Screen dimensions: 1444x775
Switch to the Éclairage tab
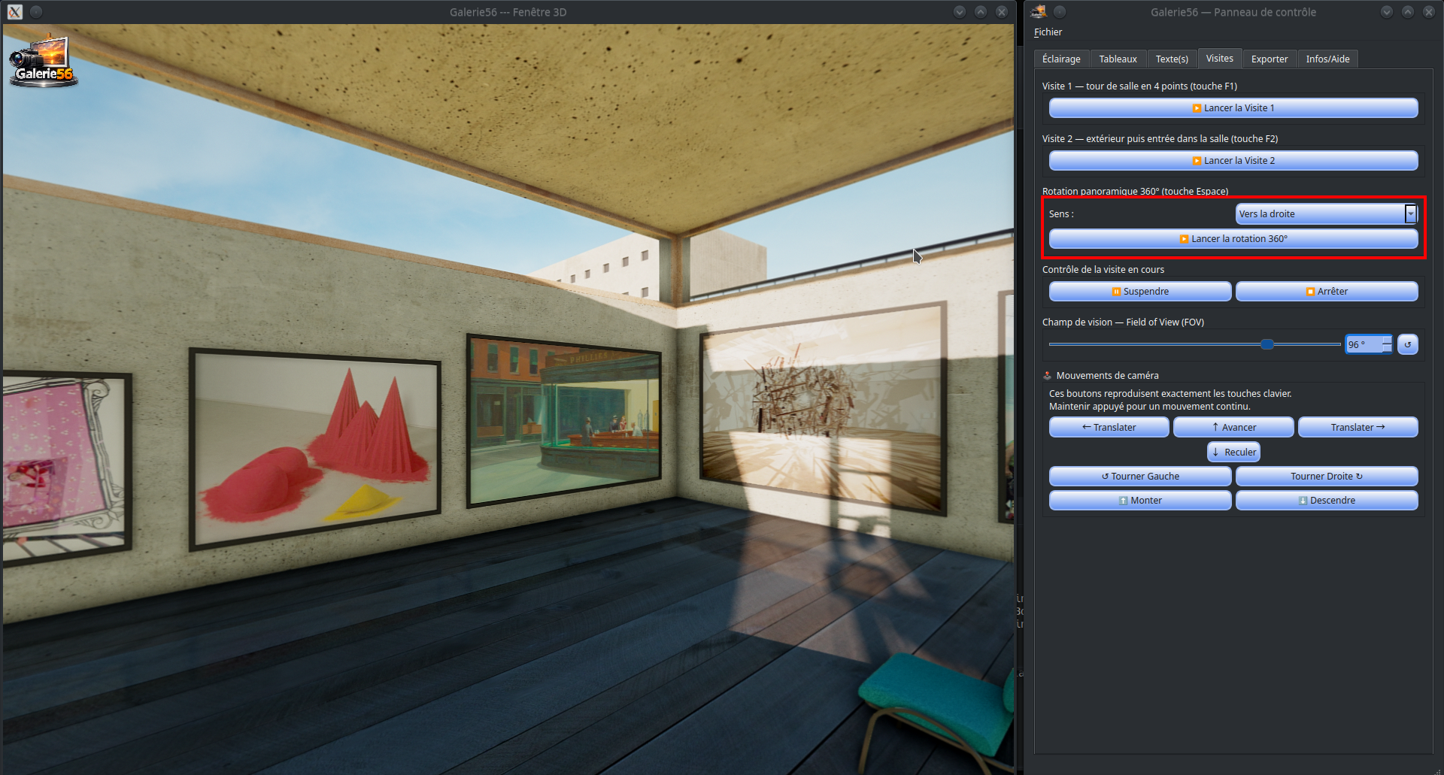click(1061, 59)
